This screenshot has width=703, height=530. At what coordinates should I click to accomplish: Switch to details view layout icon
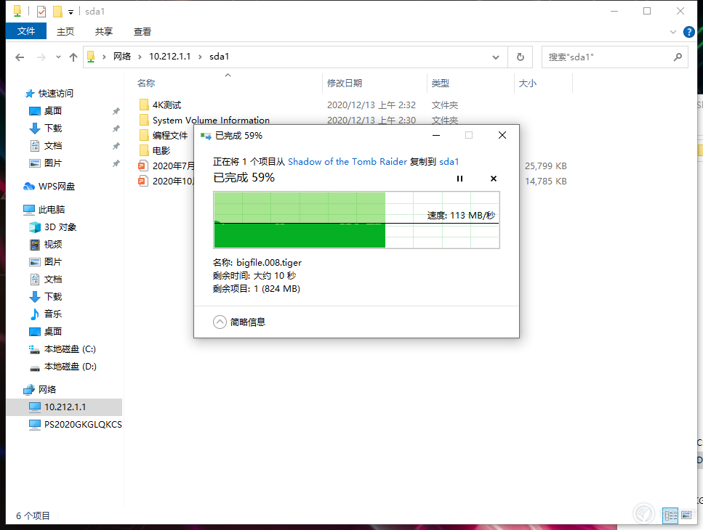(x=670, y=515)
